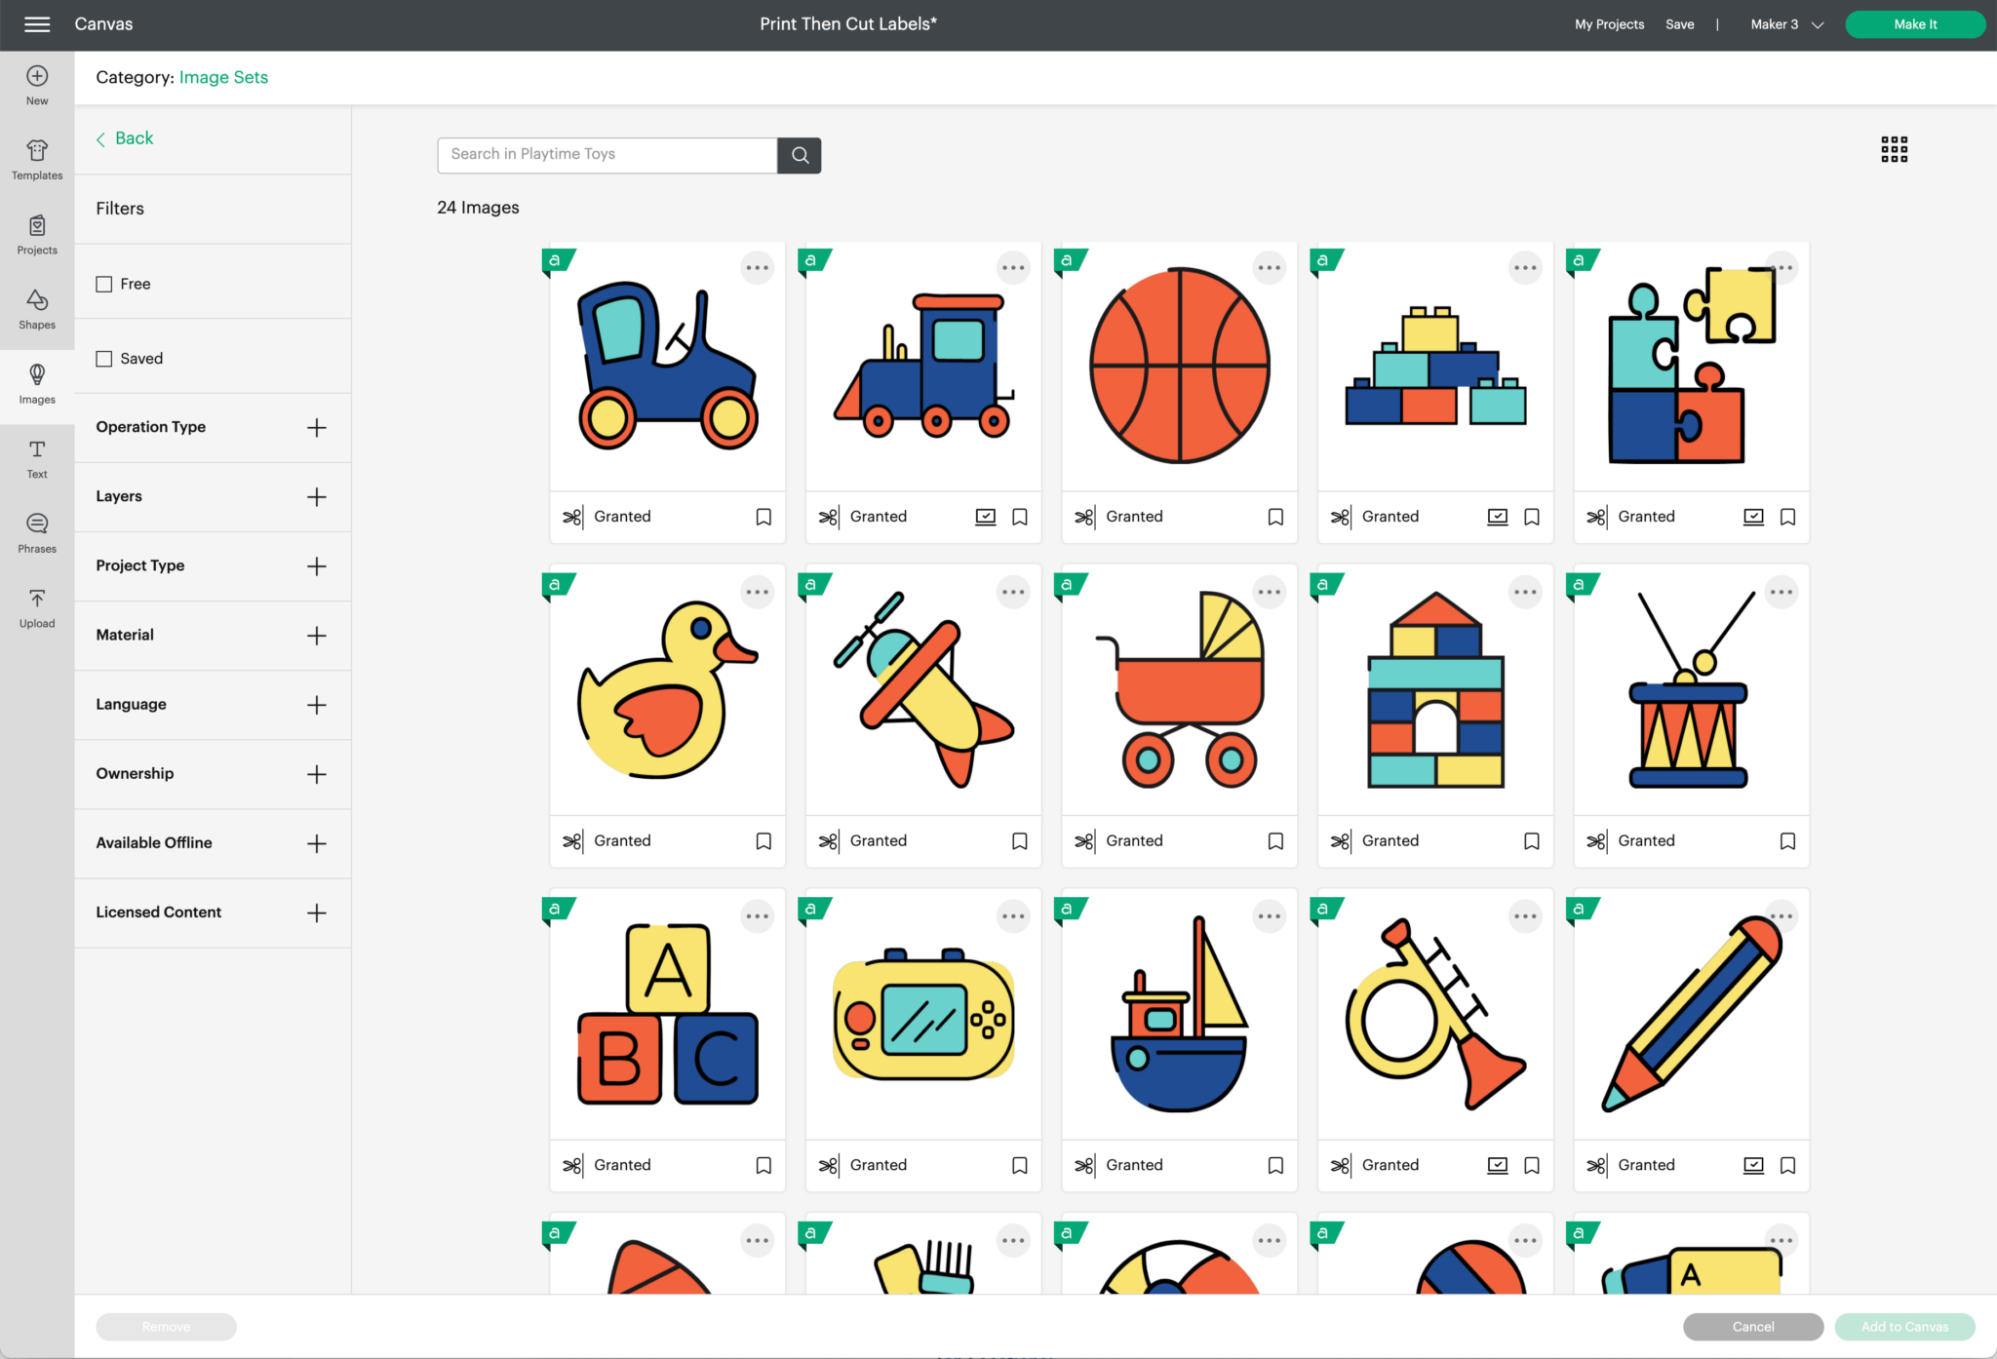Open more options on basketball image
Viewport: 1997px width, 1359px height.
[1269, 268]
